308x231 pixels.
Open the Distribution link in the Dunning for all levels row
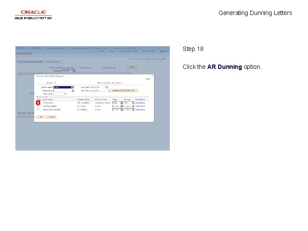tap(140, 110)
